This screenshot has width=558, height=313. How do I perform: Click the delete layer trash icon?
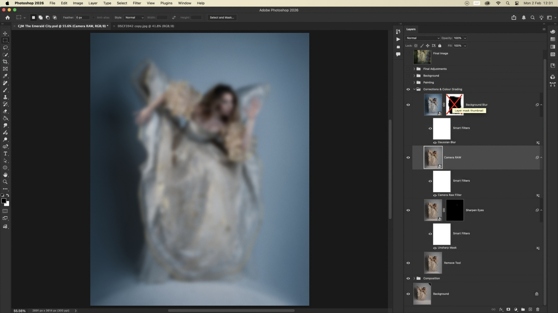tap(538, 309)
